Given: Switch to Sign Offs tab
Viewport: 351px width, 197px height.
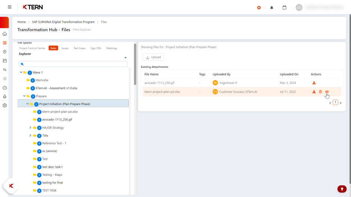Looking at the screenshot, I should pyautogui.click(x=96, y=48).
